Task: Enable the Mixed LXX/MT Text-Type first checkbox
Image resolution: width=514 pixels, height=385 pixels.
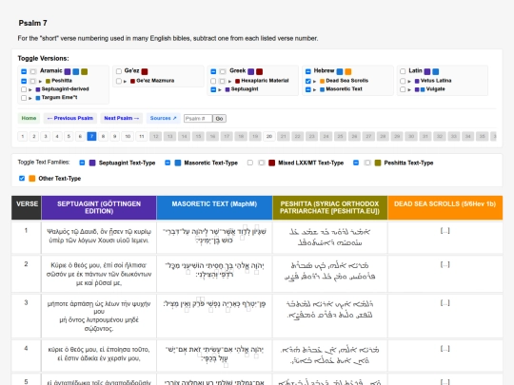Action: tap(250, 163)
